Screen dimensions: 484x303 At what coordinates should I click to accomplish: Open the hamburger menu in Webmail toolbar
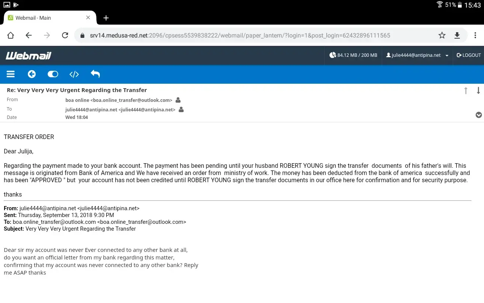coord(11,74)
